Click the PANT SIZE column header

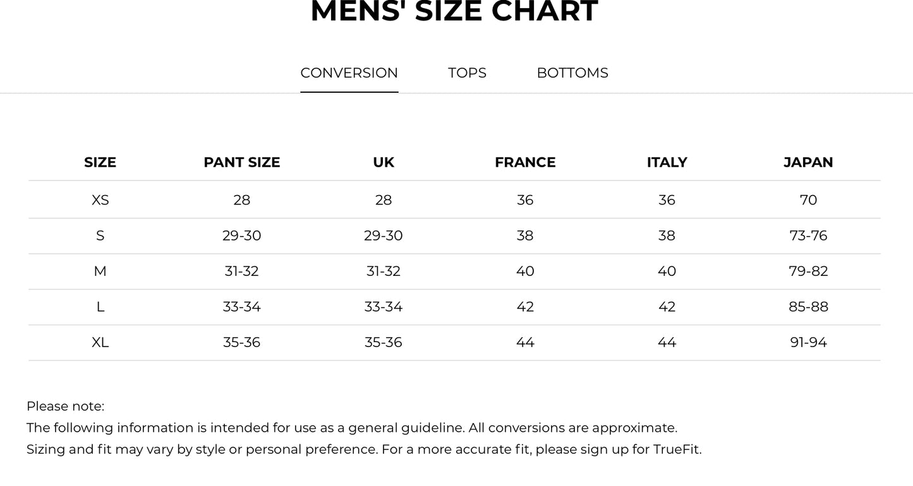pos(241,163)
